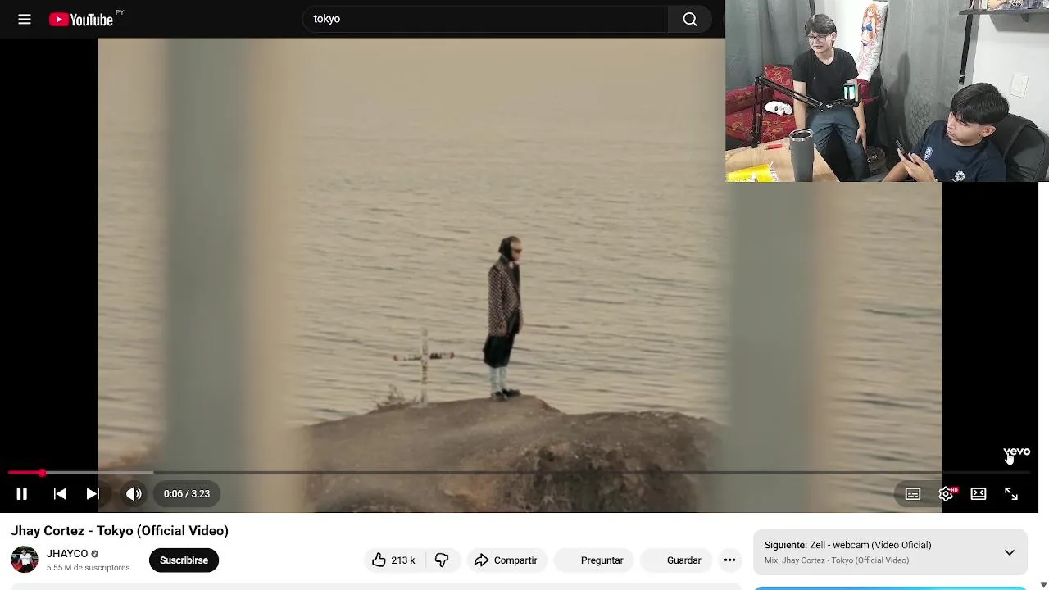The width and height of the screenshot is (1049, 590).
Task: Open more actions three-dot menu
Action: click(729, 560)
